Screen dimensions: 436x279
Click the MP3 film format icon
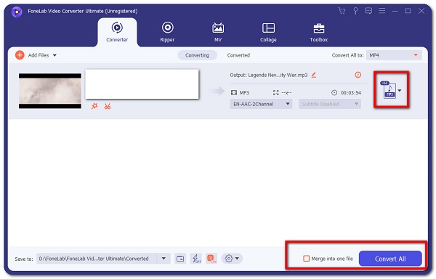click(234, 92)
